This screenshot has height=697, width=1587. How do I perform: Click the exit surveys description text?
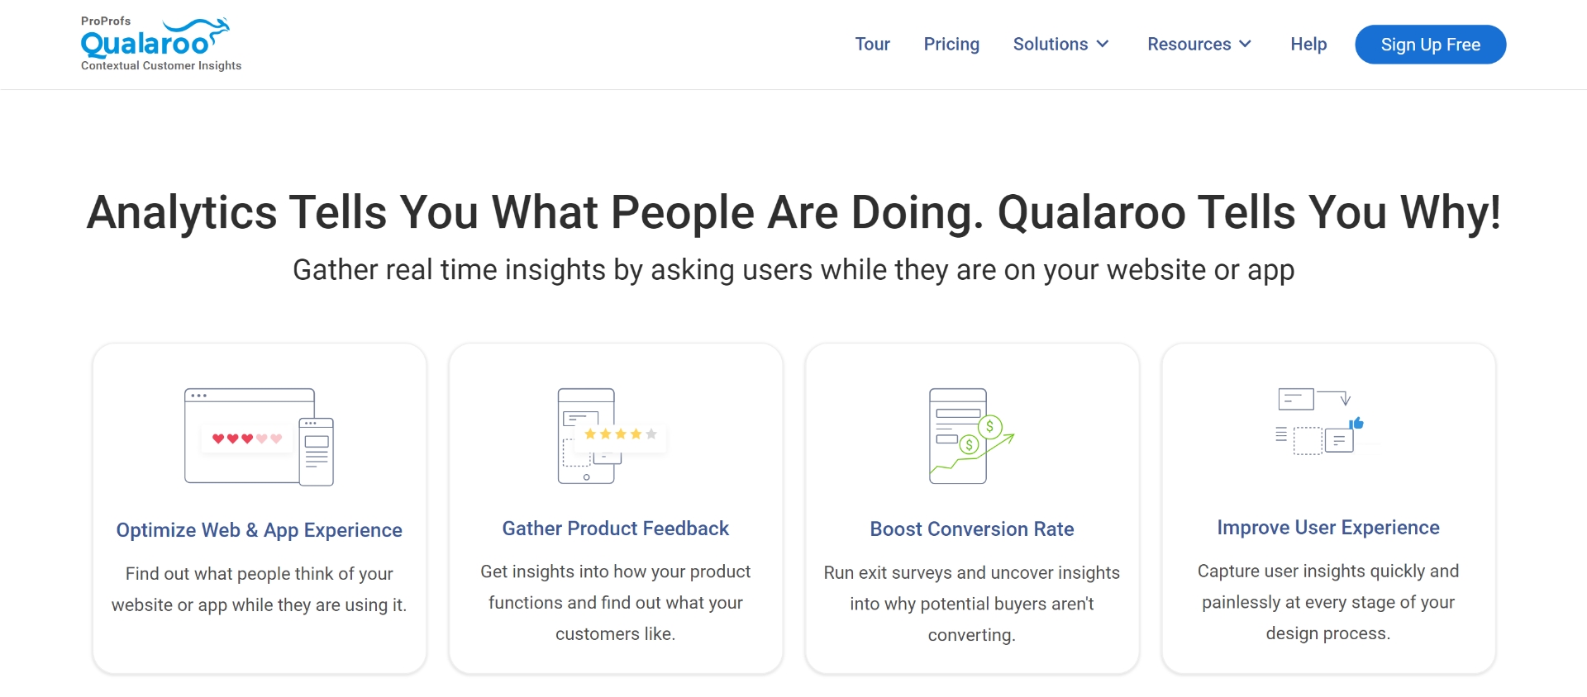click(x=972, y=604)
